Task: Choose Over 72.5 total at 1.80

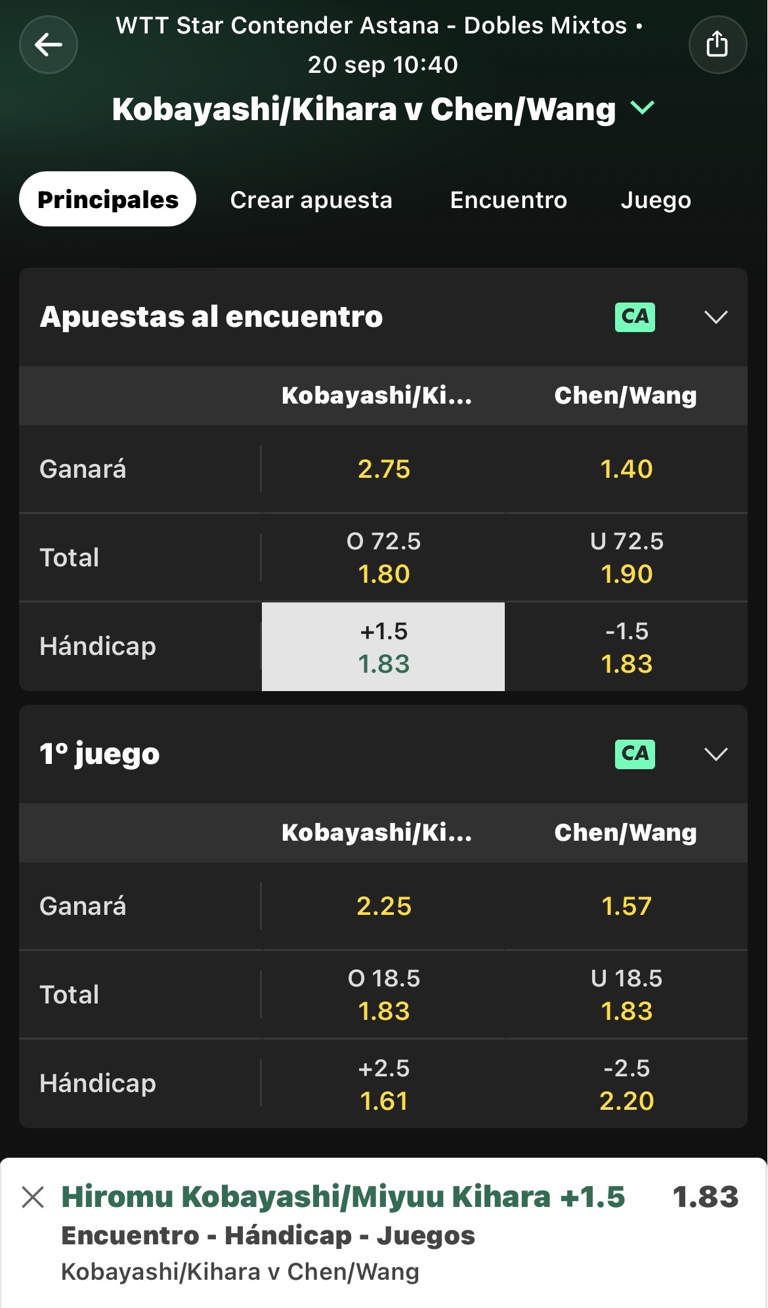Action: 383,557
